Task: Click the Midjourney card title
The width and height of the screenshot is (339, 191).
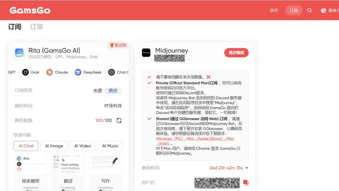Action: [172, 51]
